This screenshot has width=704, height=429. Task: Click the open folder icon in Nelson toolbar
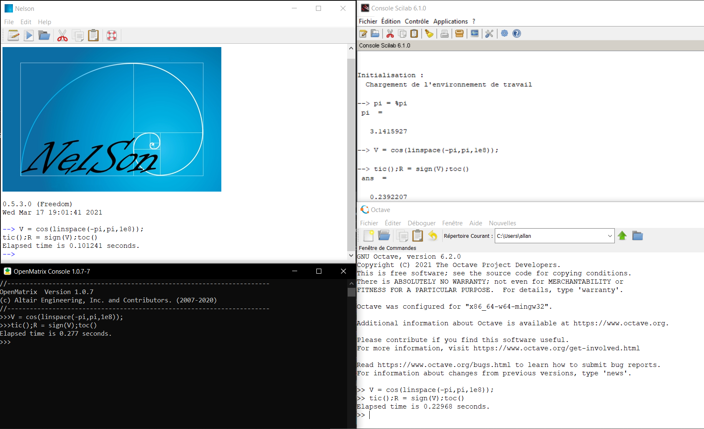(x=44, y=35)
